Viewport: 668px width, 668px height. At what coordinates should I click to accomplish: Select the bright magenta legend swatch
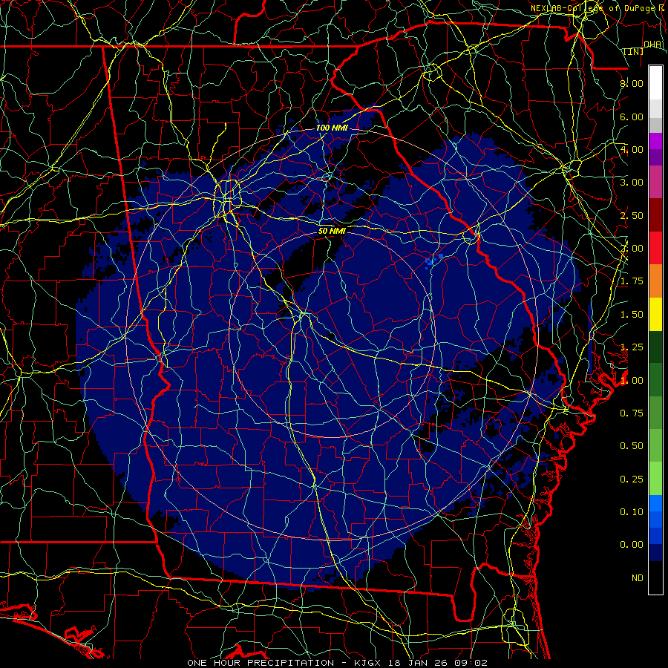point(655,141)
